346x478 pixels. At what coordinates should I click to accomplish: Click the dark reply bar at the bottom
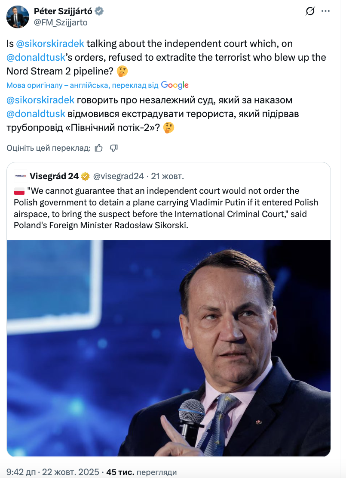(173, 477)
